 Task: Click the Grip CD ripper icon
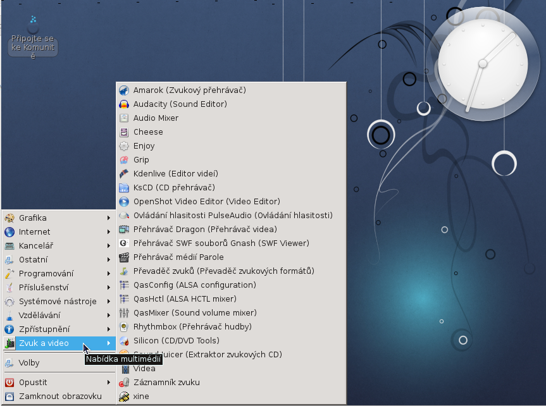click(124, 160)
